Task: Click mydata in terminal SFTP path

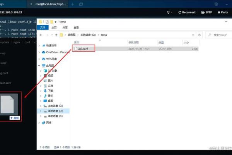Action: click(x=5, y=42)
